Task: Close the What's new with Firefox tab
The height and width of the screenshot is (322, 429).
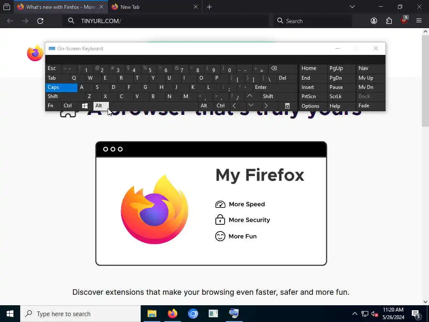Action: [x=101, y=7]
